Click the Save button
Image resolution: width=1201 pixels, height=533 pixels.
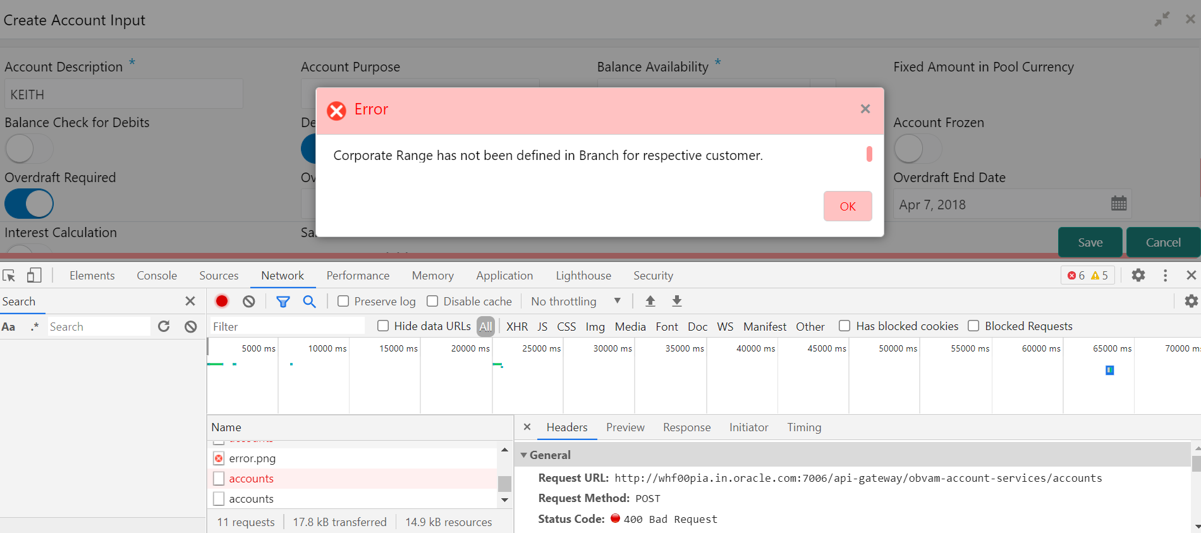1090,242
